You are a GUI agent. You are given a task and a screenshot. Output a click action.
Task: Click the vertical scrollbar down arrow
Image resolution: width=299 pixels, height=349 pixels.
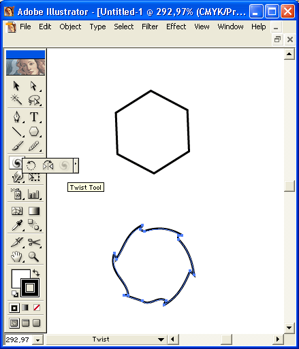click(x=289, y=328)
